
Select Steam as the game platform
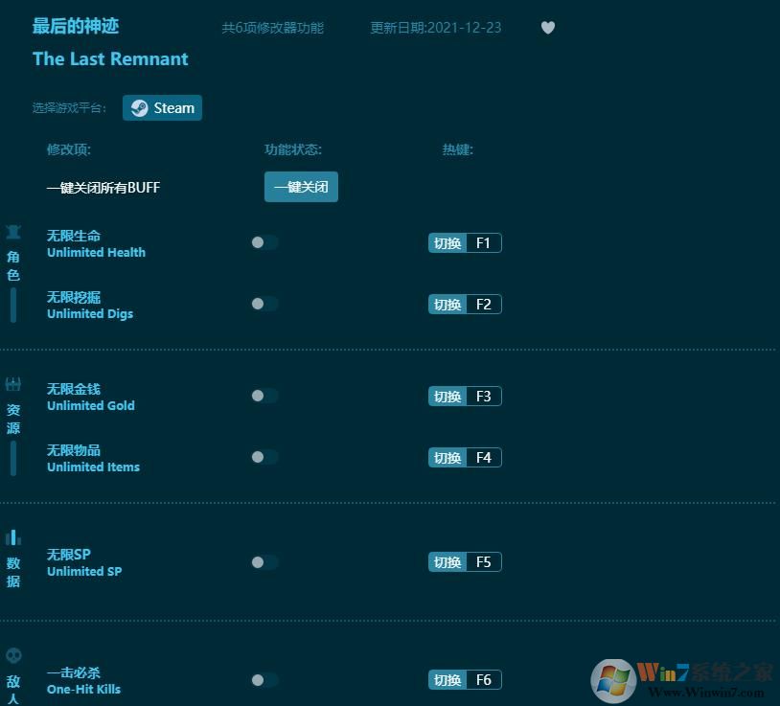[x=162, y=107]
